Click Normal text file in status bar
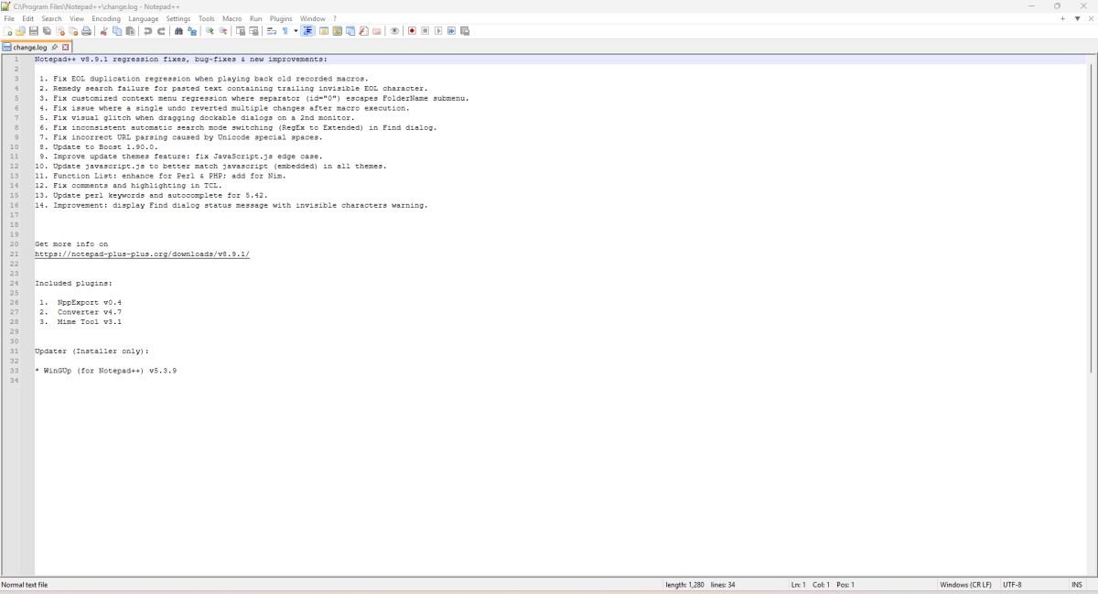1098x594 pixels. [25, 584]
